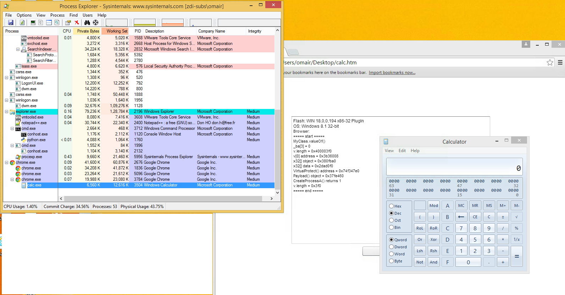
Task: Click the crosshair Find Window's Process icon
Action: click(x=96, y=23)
